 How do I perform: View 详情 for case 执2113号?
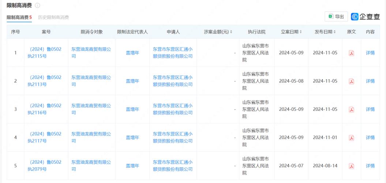point(370,81)
